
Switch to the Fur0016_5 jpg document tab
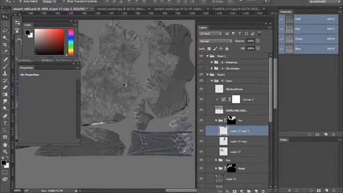coord(236,9)
